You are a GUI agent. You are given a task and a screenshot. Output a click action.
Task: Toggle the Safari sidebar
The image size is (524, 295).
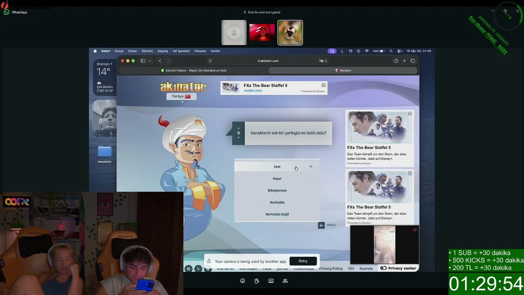[143, 61]
